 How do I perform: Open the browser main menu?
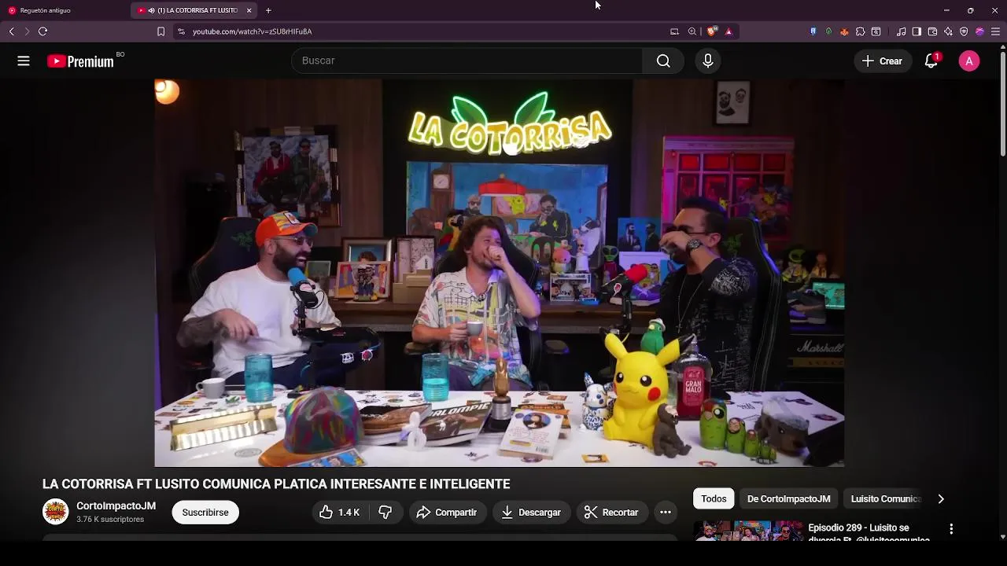click(995, 31)
